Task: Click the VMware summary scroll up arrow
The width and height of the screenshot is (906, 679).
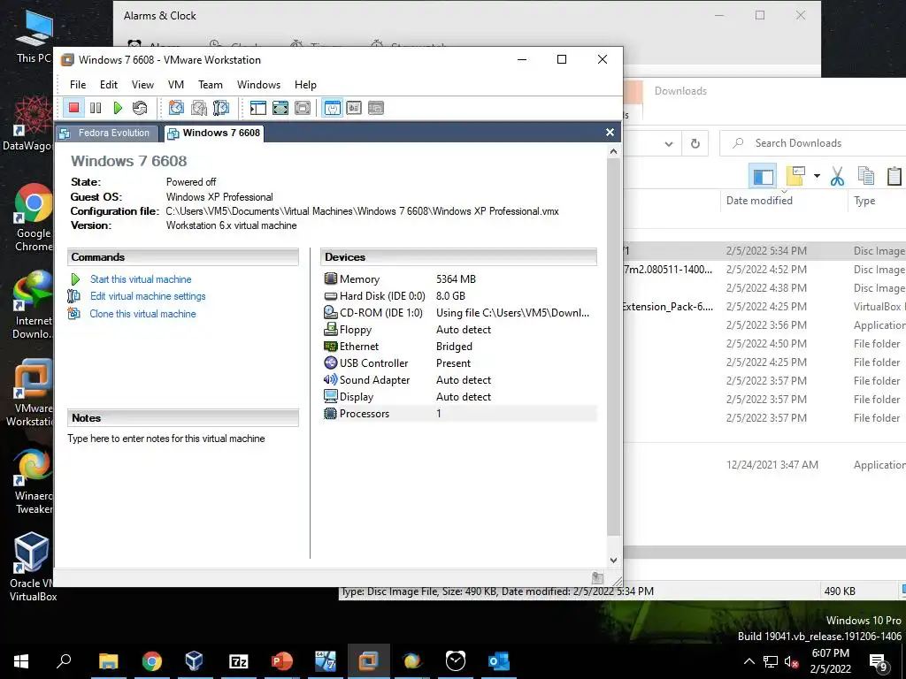Action: (x=614, y=152)
